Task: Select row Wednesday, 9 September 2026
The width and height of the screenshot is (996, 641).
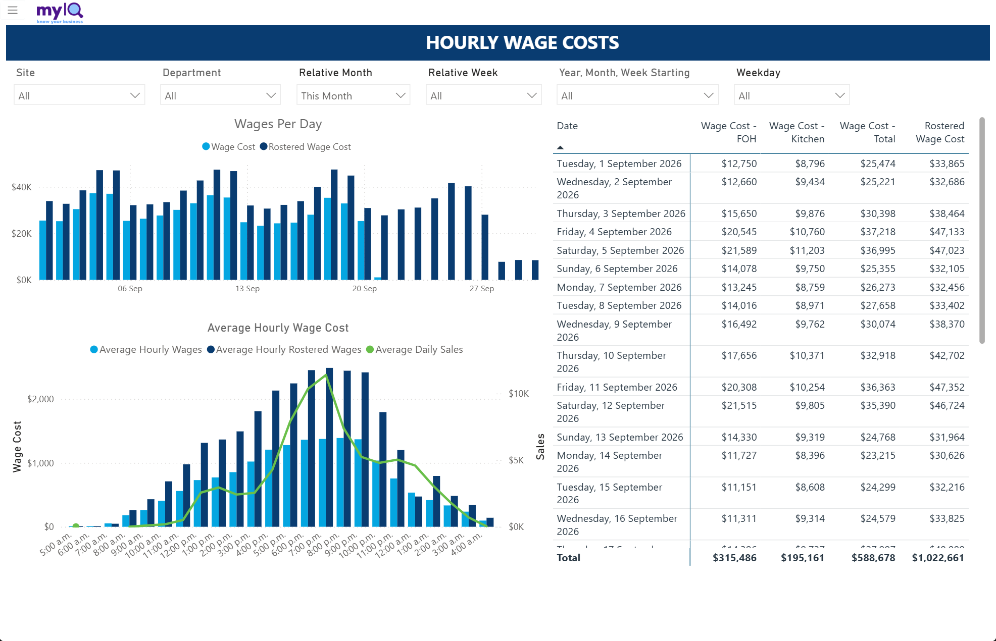Action: click(761, 330)
